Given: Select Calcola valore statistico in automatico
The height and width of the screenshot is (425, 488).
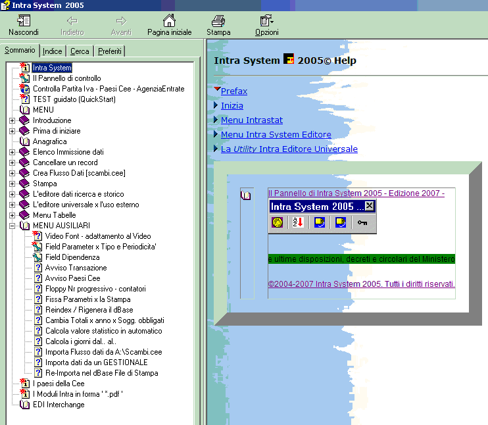Looking at the screenshot, I should tap(104, 331).
